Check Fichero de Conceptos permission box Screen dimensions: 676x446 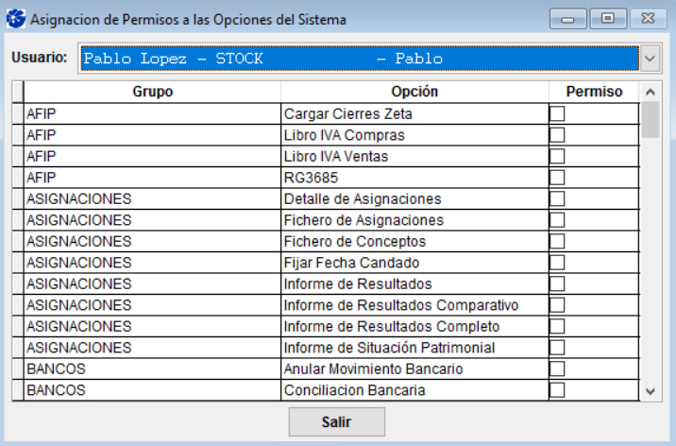[558, 241]
